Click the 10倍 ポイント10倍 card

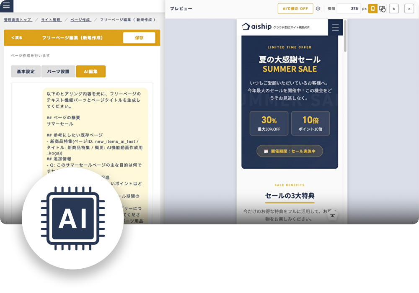[310, 123]
